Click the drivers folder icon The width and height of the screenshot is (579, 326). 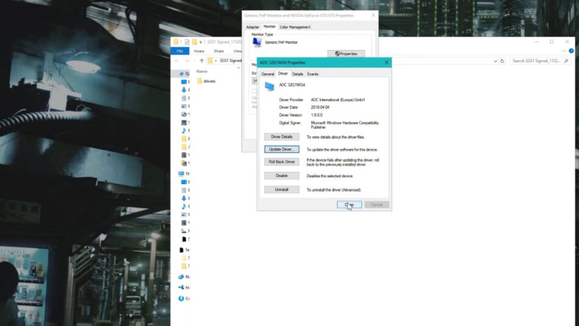coord(199,81)
